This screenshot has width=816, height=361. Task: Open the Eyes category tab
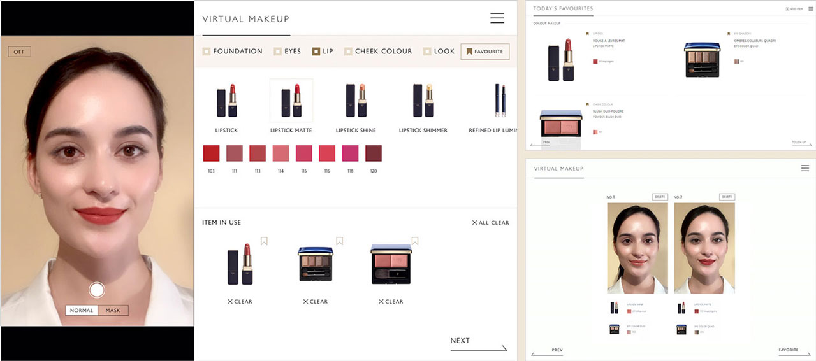(x=288, y=52)
